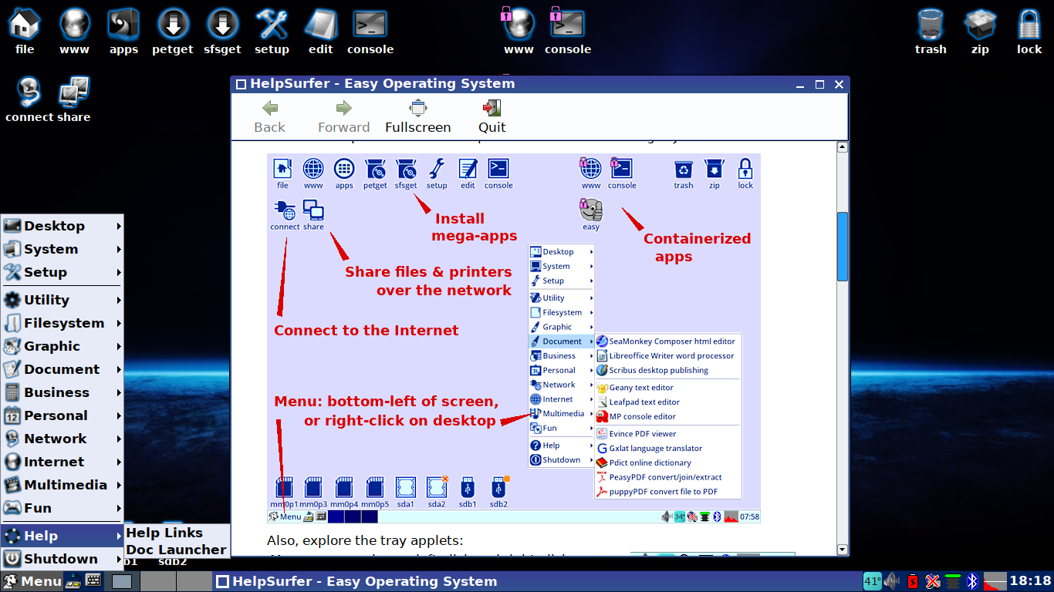
Task: Click the HelpSurfer scrollbar down arrow
Action: tap(843, 550)
